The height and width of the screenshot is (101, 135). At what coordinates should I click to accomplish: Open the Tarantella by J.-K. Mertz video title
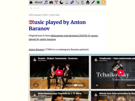(x=60, y=94)
